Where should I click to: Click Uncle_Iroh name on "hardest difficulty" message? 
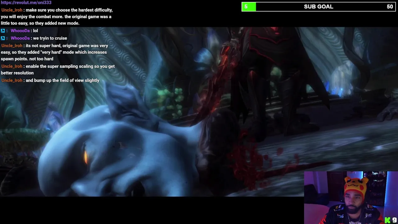pyautogui.click(x=12, y=10)
